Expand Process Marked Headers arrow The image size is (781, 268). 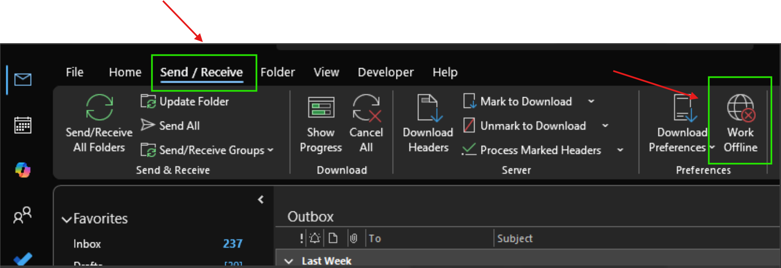pos(620,150)
